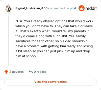Collapse the thread via the vertical line
The height and width of the screenshot is (90, 101).
coord(9,39)
